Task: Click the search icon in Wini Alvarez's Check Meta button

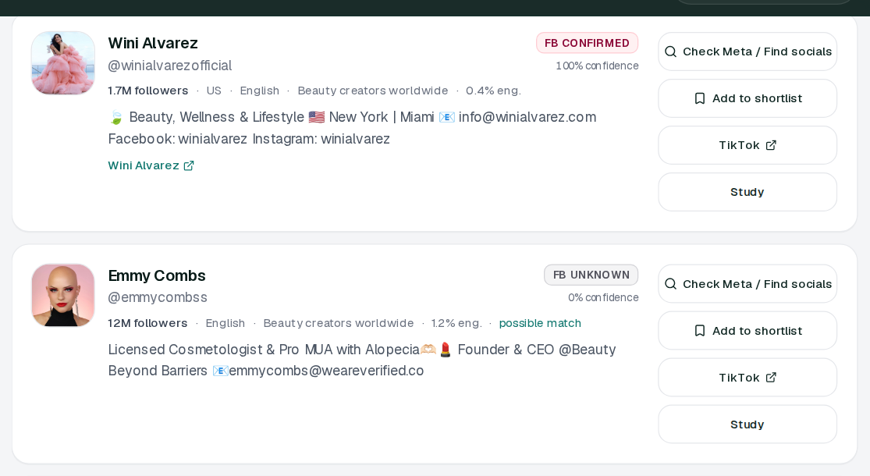Action: click(670, 52)
